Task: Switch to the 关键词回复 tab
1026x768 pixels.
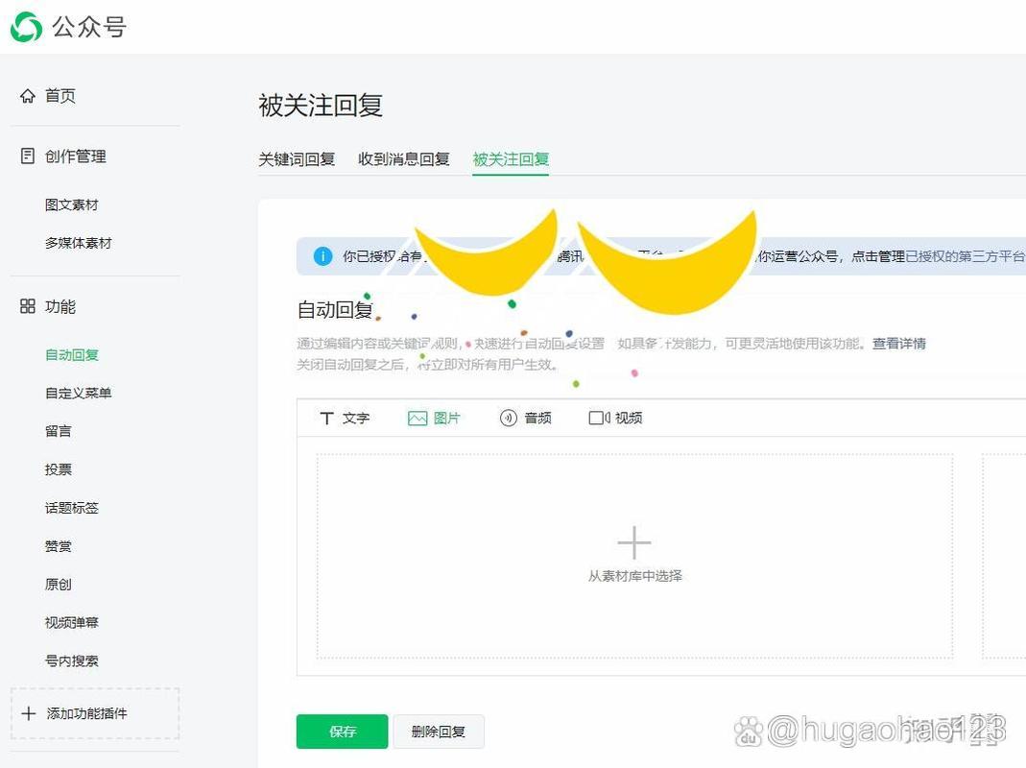Action: point(298,159)
